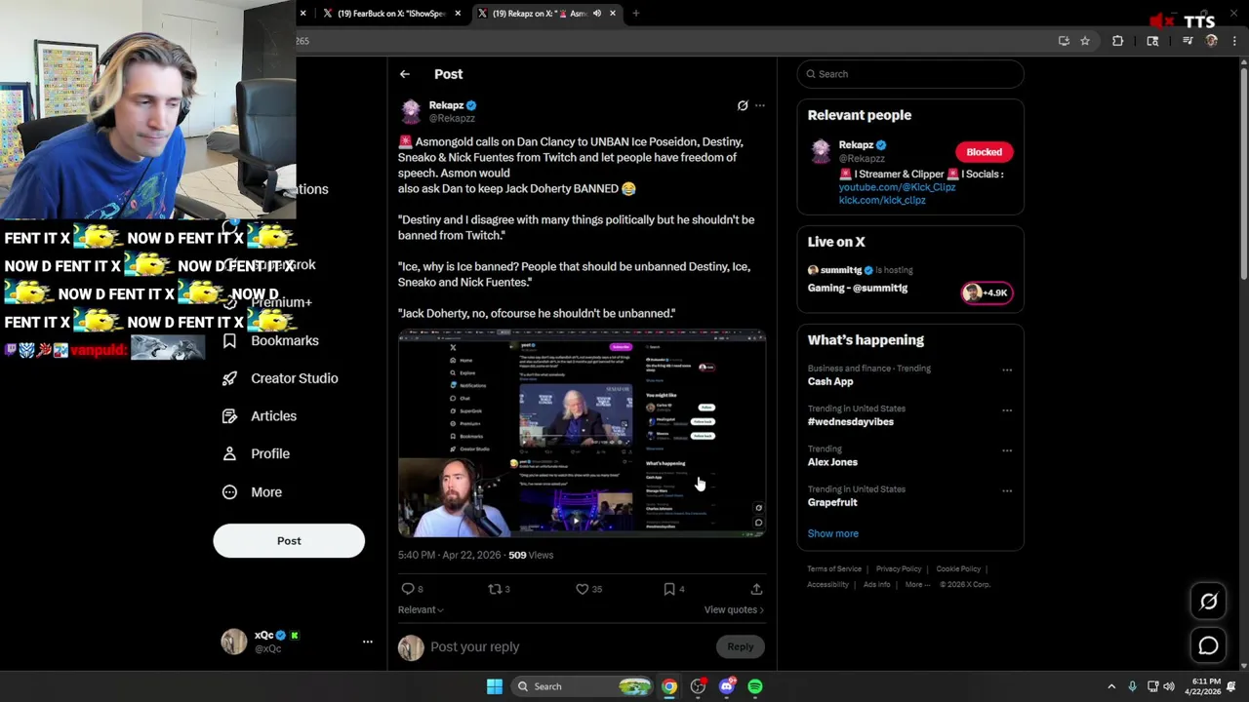Open Terms of Service footer link

click(834, 568)
